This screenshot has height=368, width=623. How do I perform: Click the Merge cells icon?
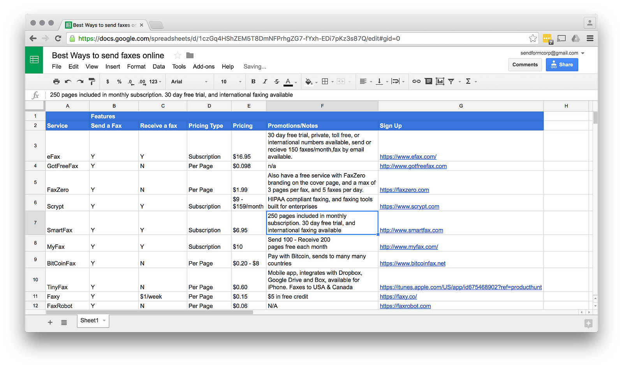point(341,81)
